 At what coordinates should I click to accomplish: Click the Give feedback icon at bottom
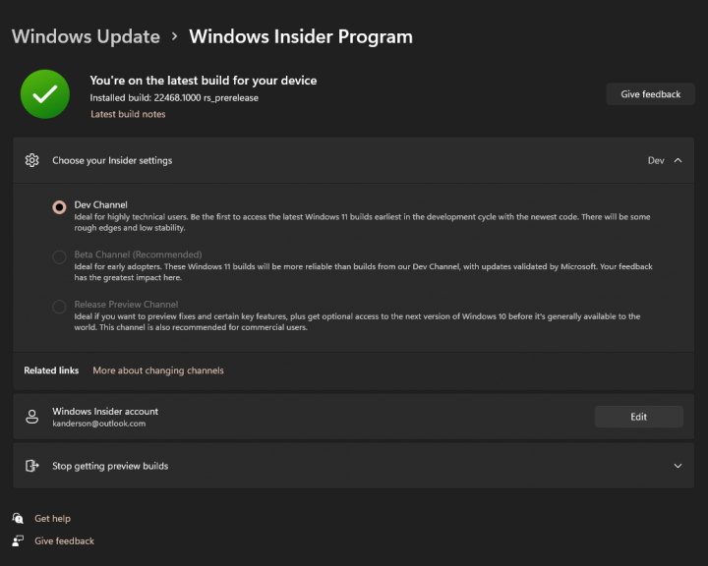coord(18,540)
